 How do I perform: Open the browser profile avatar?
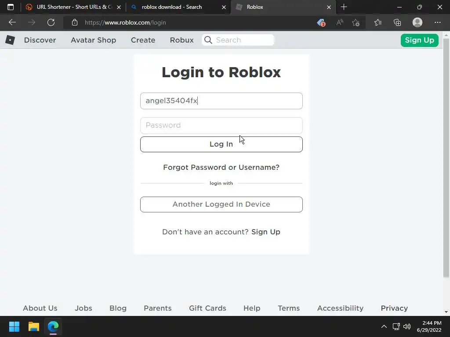click(417, 22)
